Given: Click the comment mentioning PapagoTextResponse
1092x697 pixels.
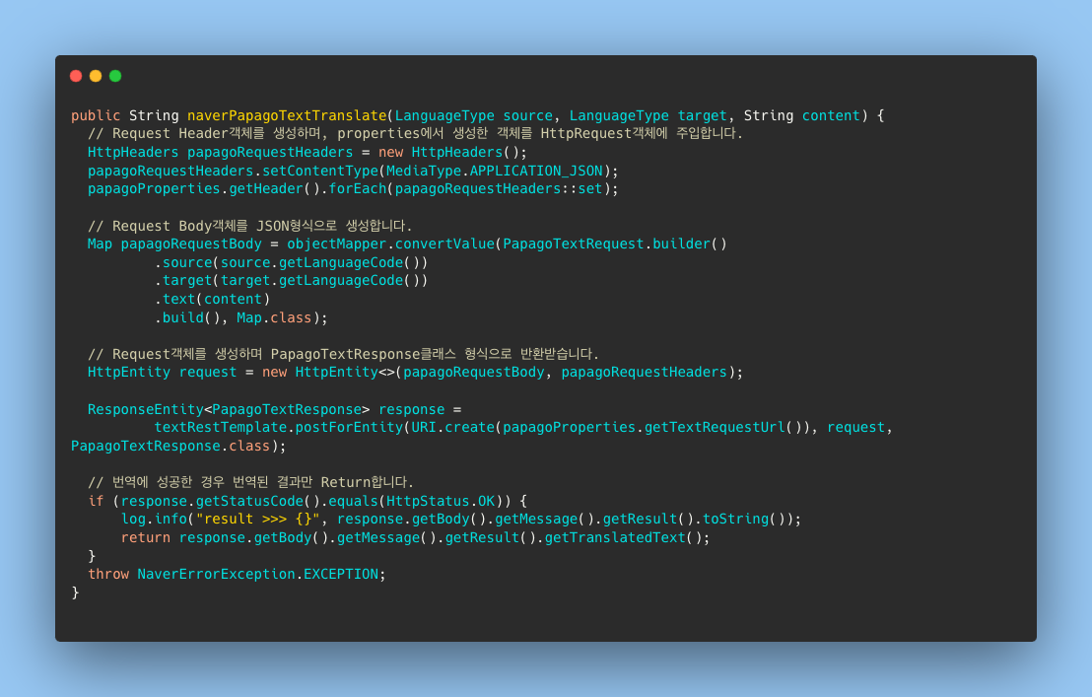Looking at the screenshot, I should coord(343,354).
